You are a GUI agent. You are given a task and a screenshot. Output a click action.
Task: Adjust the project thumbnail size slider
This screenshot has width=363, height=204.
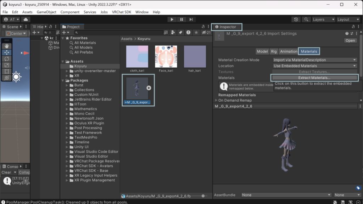pyautogui.click(x=203, y=196)
